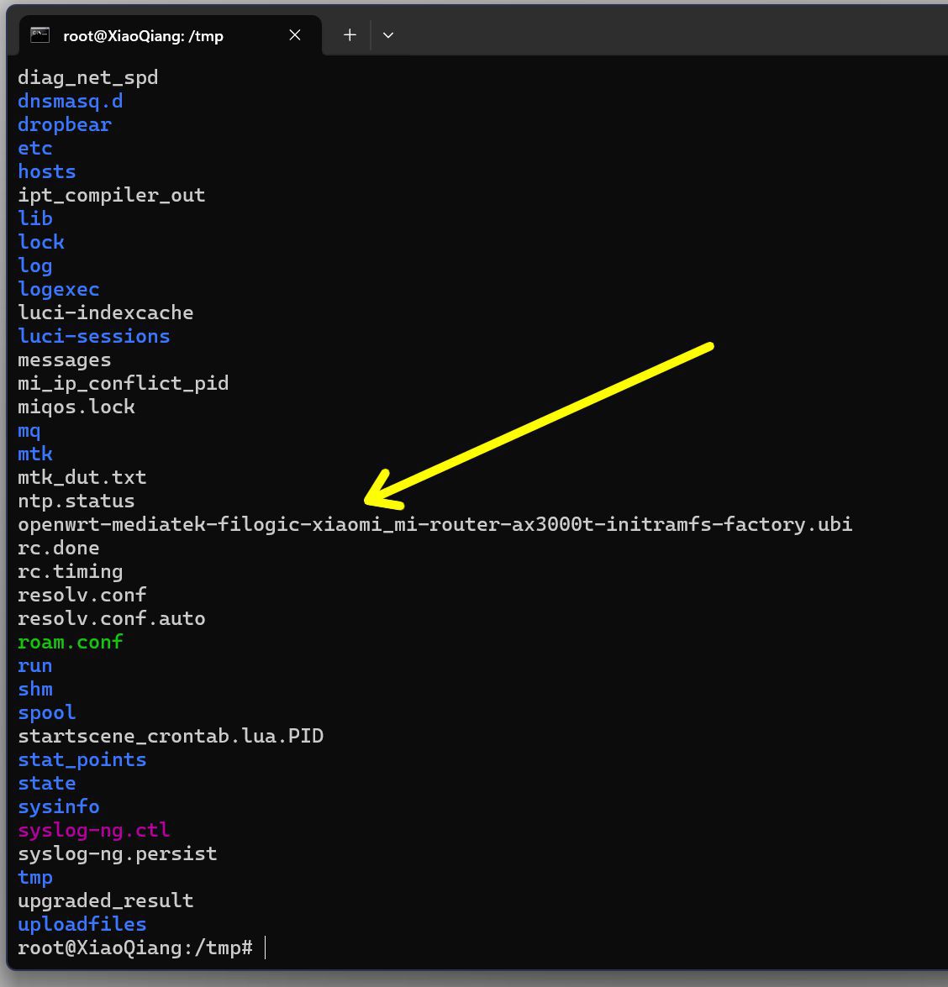Click the openwrt initramfs-factory.ubi file name
The height and width of the screenshot is (987, 948).
tap(434, 525)
